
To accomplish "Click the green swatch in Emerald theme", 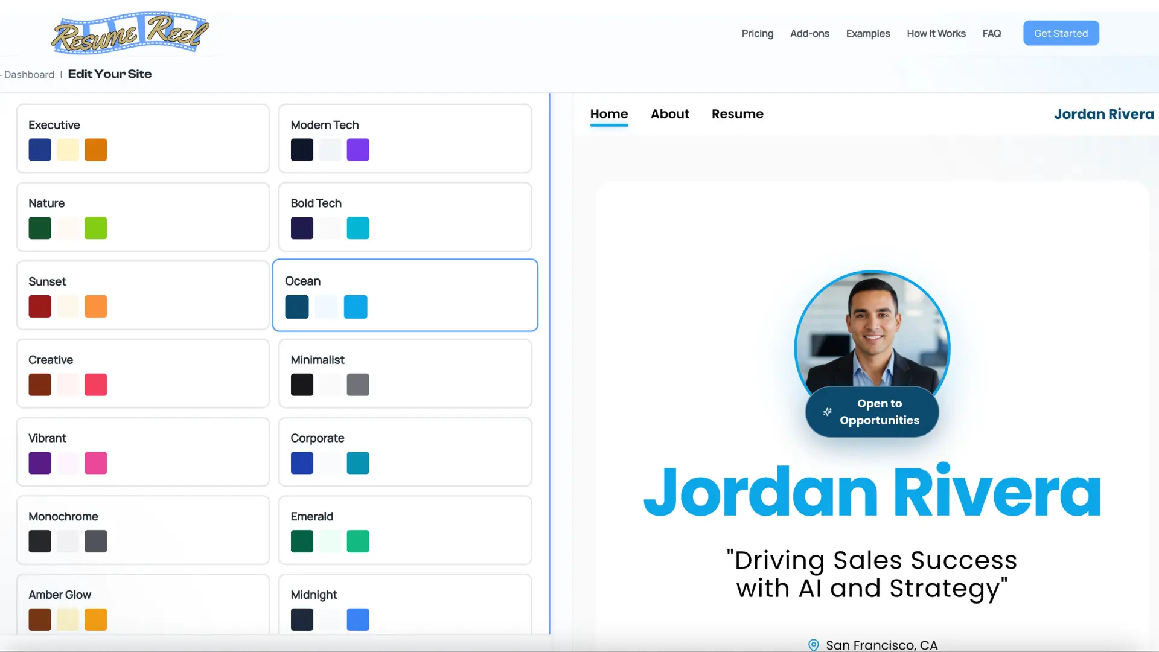I will click(357, 542).
